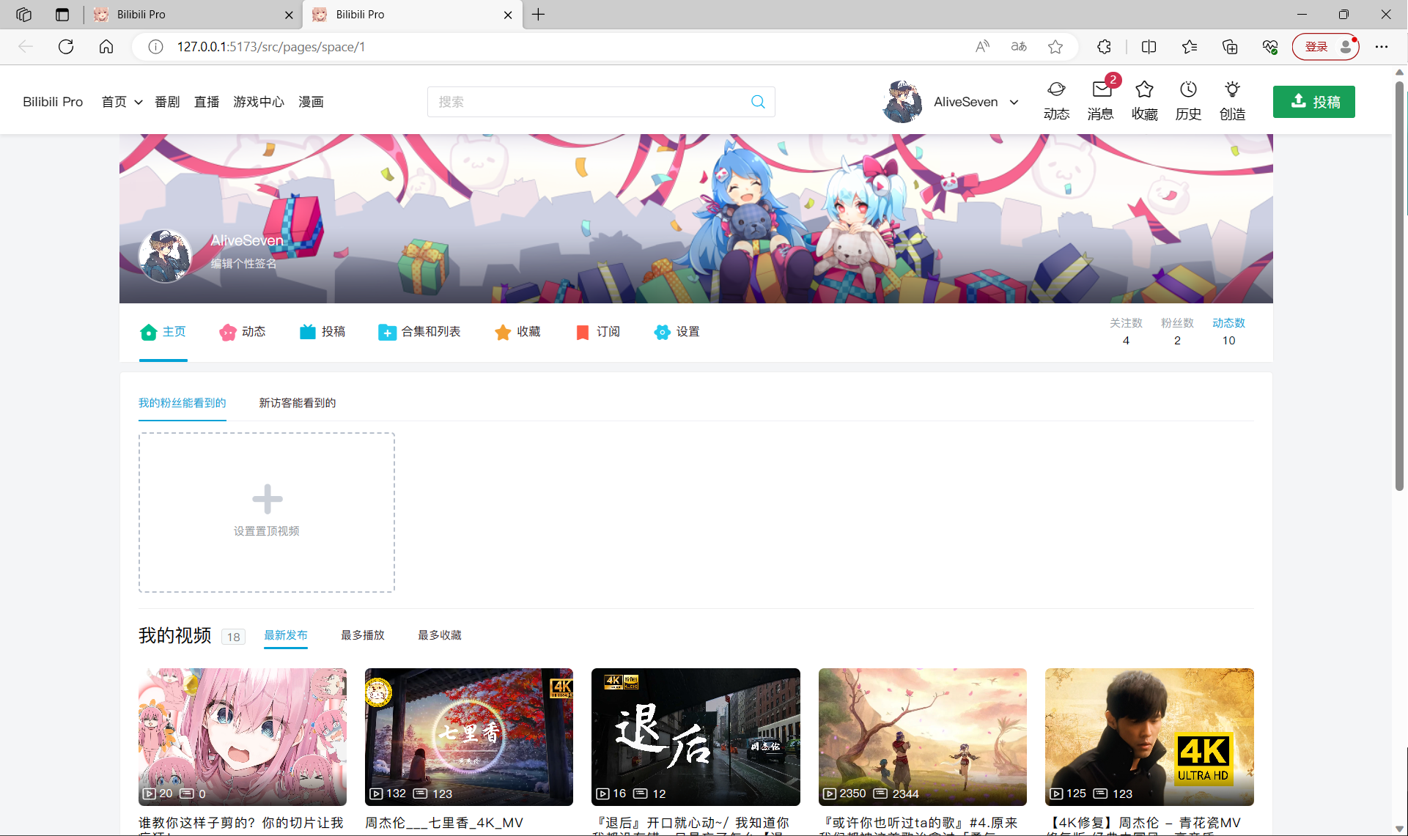This screenshot has height=836, width=1408.
Task: Click the site info icon in address bar
Action: tap(155, 47)
